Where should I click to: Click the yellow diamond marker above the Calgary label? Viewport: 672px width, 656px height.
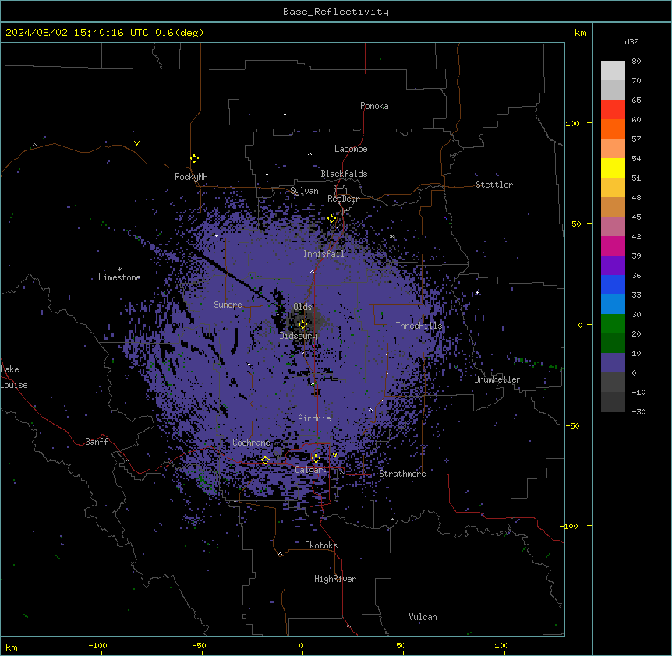click(x=316, y=459)
